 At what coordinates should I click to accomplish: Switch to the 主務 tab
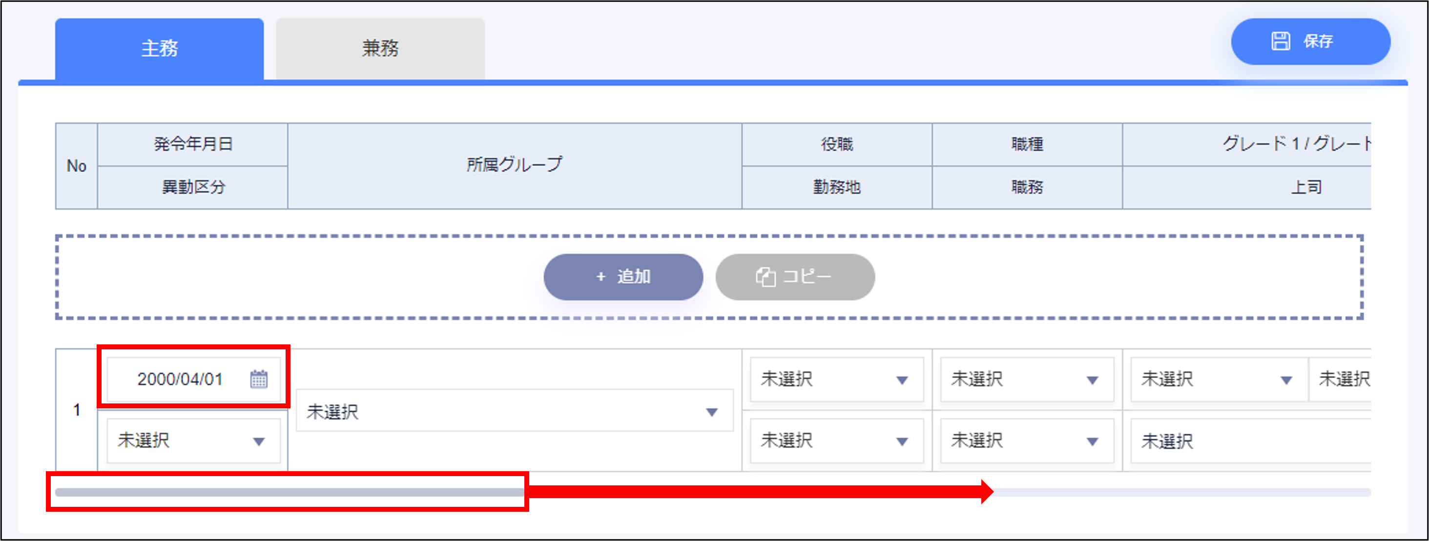[x=159, y=49]
